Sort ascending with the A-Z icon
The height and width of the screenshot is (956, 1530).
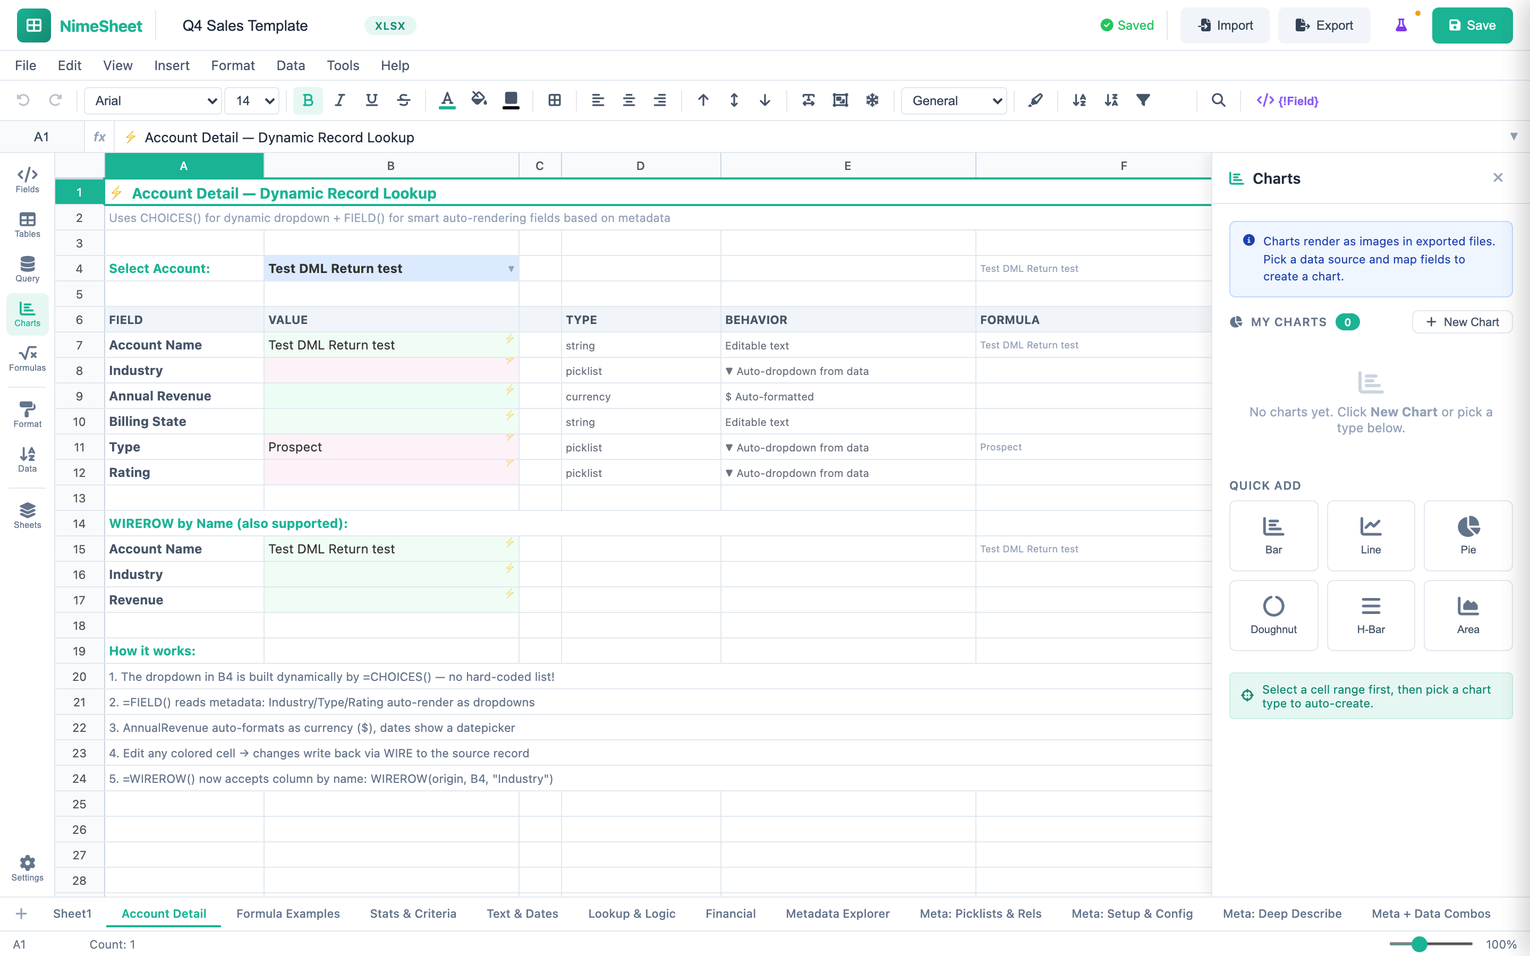tap(1079, 100)
